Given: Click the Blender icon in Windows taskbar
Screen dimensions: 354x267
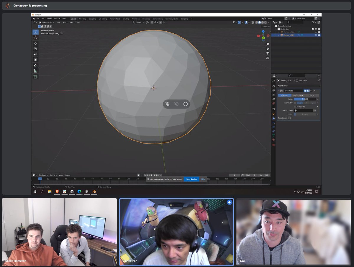Looking at the screenshot, I should pos(94,191).
